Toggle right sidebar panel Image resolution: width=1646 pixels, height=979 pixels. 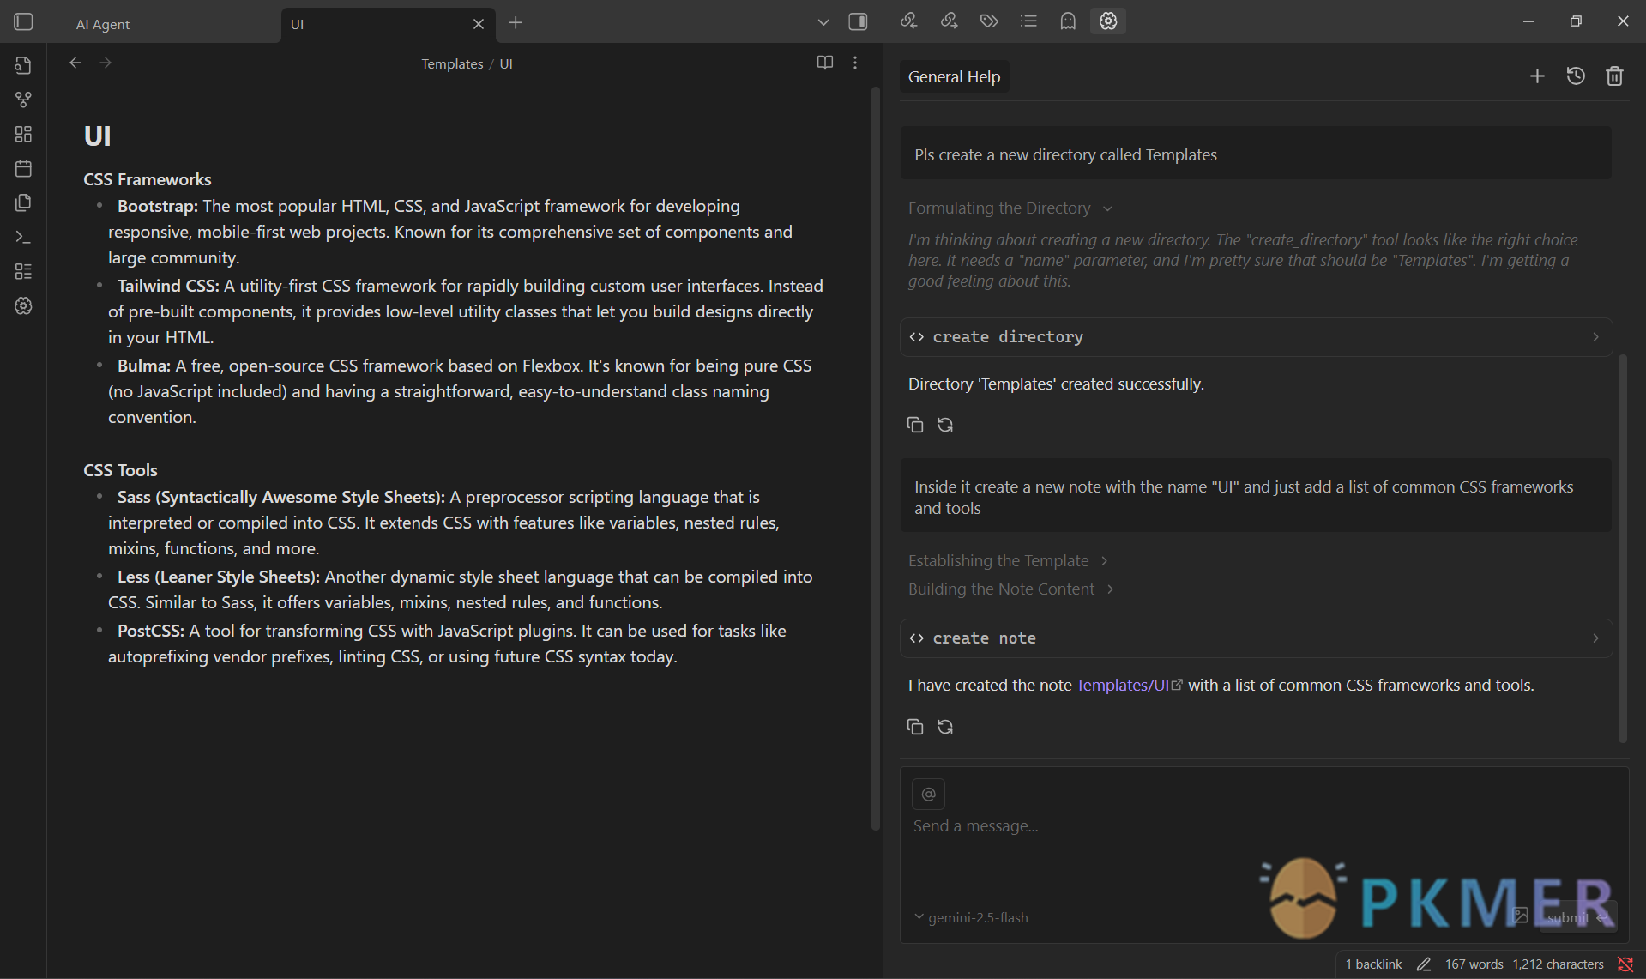tap(858, 22)
